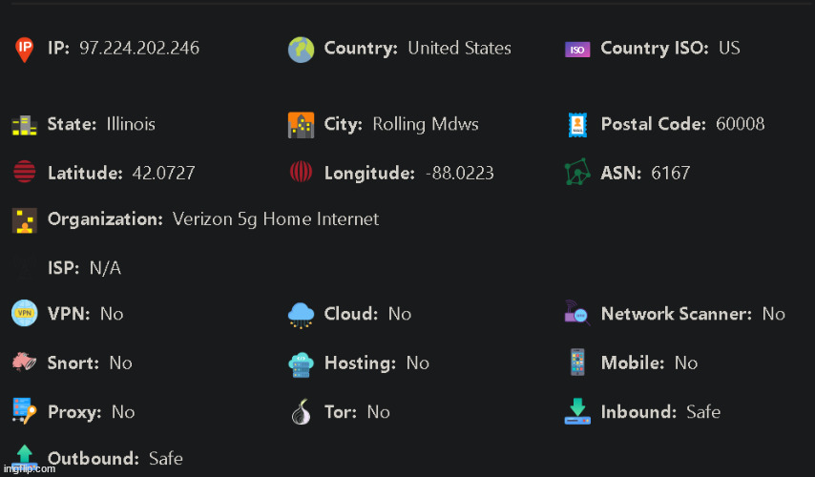Click the imgflip.com watermark link

click(x=30, y=469)
